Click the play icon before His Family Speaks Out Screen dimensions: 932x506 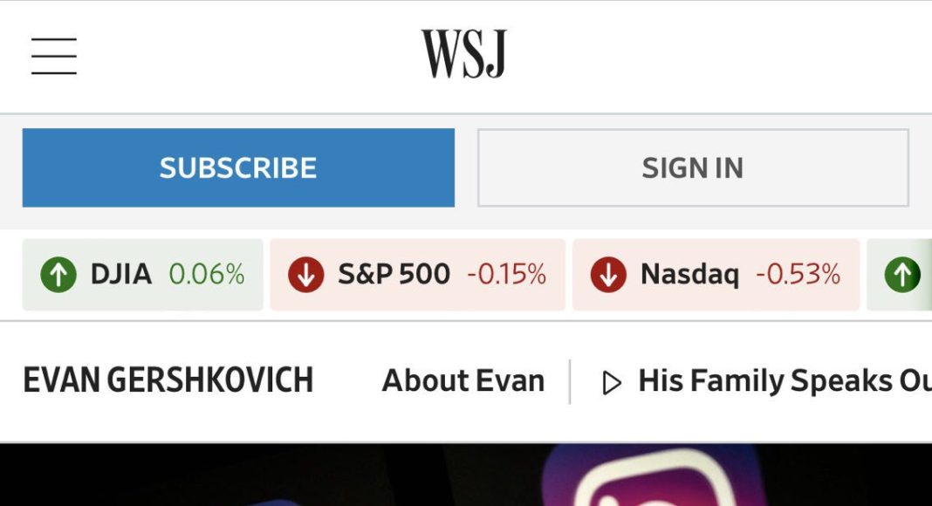tap(612, 382)
